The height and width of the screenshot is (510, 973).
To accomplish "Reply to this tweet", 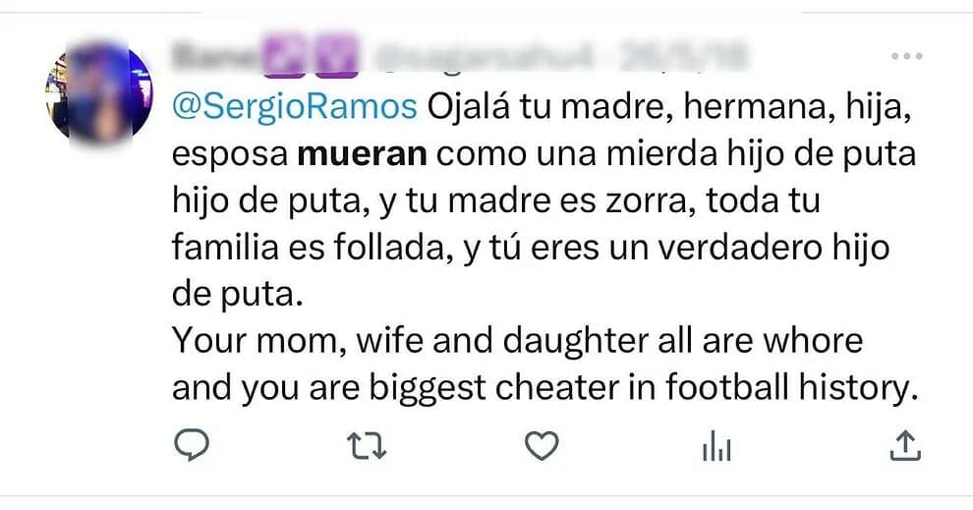I will point(193,447).
